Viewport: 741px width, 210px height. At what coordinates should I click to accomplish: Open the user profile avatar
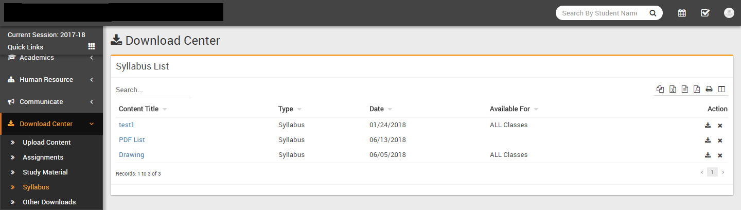(729, 13)
